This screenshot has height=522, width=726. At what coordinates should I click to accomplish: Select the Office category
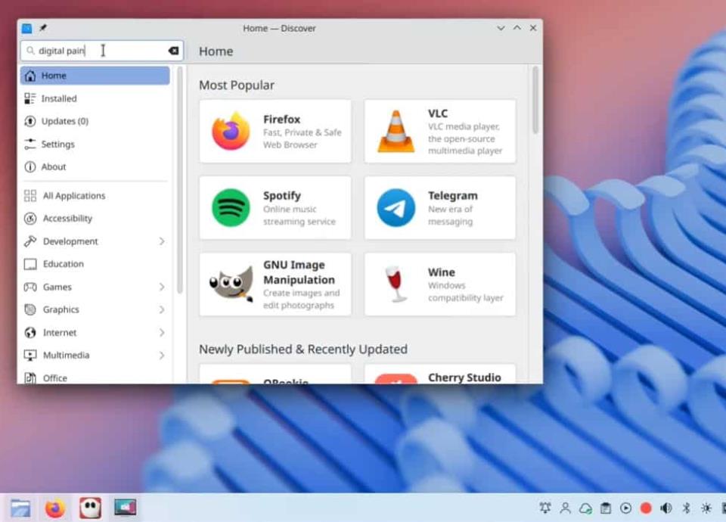tap(95, 377)
